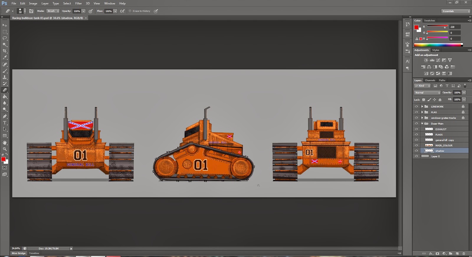Open the Timeline tab
This screenshot has width=472, height=257.
[x=34, y=253]
